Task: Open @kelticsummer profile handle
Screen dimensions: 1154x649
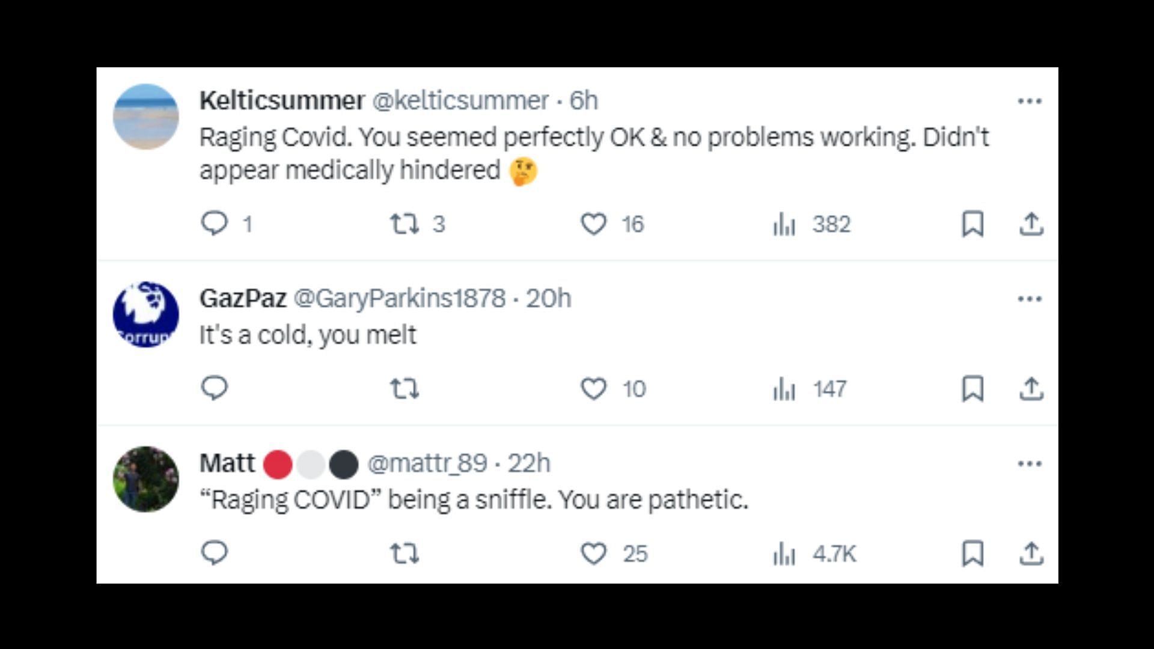Action: point(460,100)
